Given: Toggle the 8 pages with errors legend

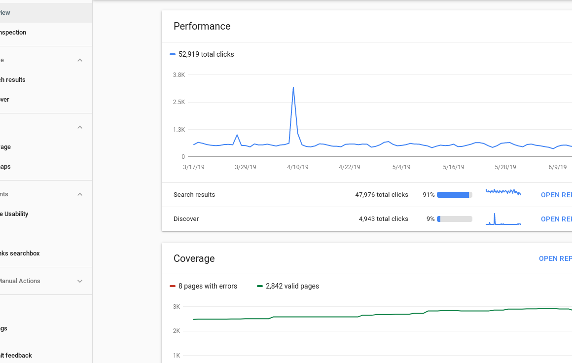Looking at the screenshot, I should click(x=203, y=286).
